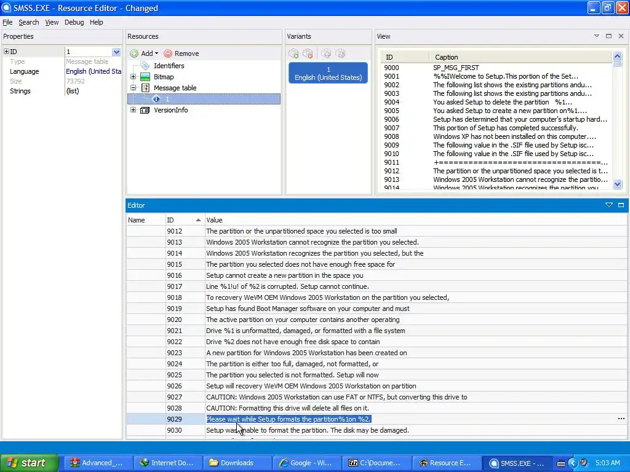Click the ID column header in View
The image size is (630, 472).
point(405,57)
